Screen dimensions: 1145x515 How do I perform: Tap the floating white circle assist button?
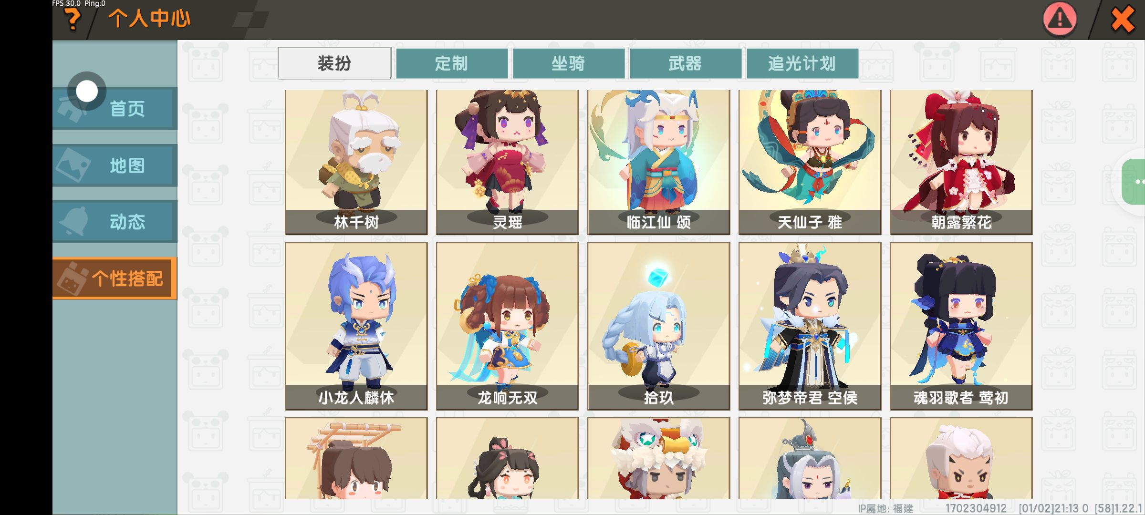point(87,91)
